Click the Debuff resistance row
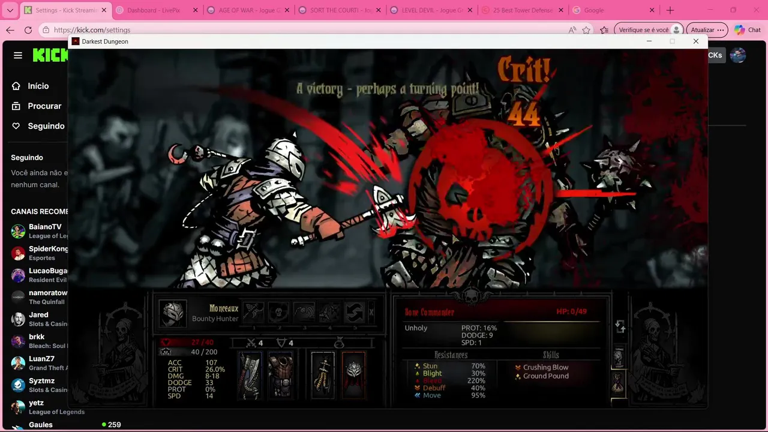This screenshot has height=432, width=768. (x=450, y=388)
